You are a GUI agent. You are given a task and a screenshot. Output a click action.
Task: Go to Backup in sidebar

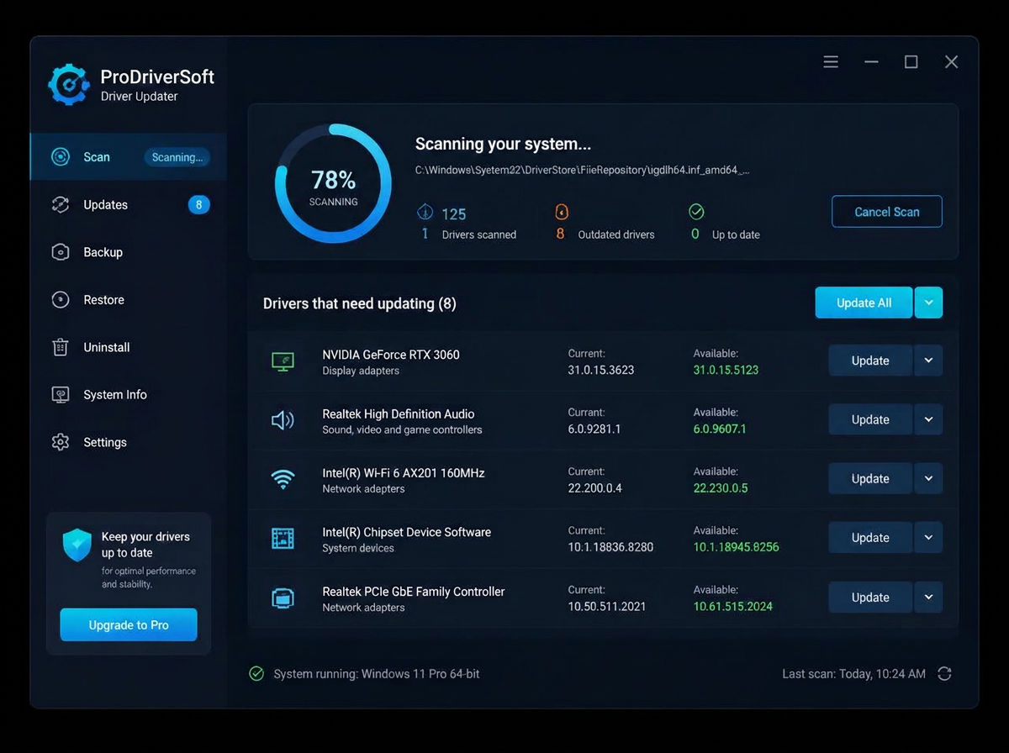tap(129, 252)
